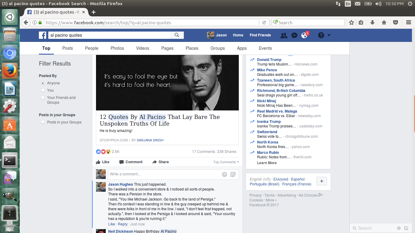This screenshot has height=233, width=415.
Task: Expand the account settings dropdown arrow
Action: coord(329,35)
